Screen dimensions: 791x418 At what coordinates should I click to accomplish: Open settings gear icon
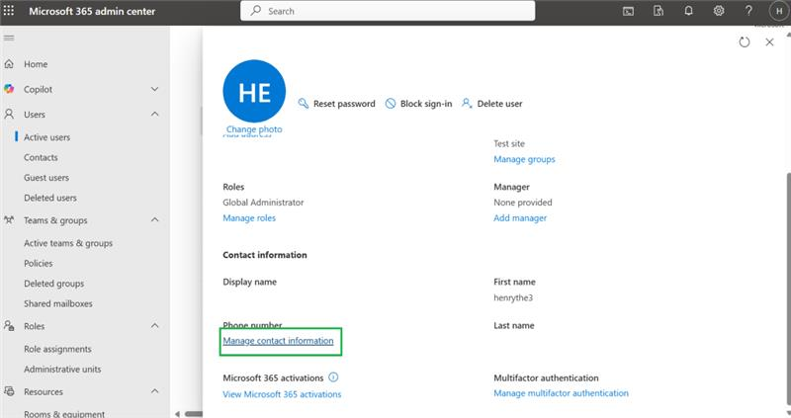click(x=719, y=11)
